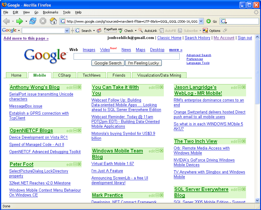Viewport: 261px width, 210px height.
Task: Click the green Go button icon
Action: (208, 21)
